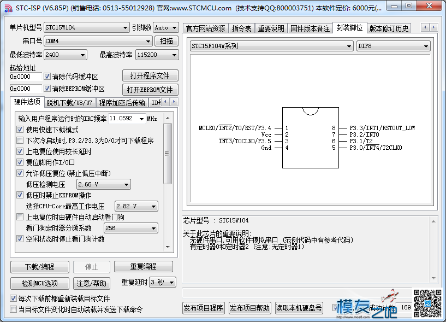
Task: Click up arrow of chip info scrollbar
Action: (x=433, y=221)
